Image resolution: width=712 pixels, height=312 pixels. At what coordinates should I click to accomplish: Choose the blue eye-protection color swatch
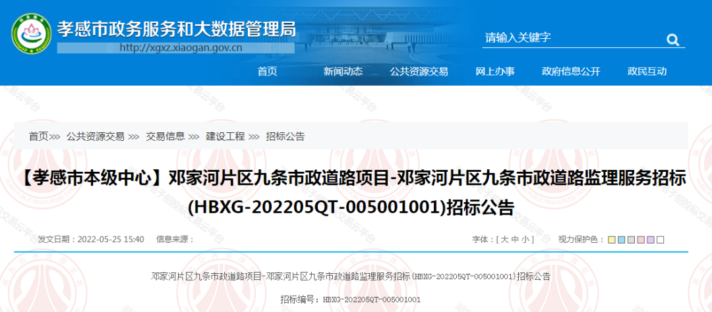(621, 240)
